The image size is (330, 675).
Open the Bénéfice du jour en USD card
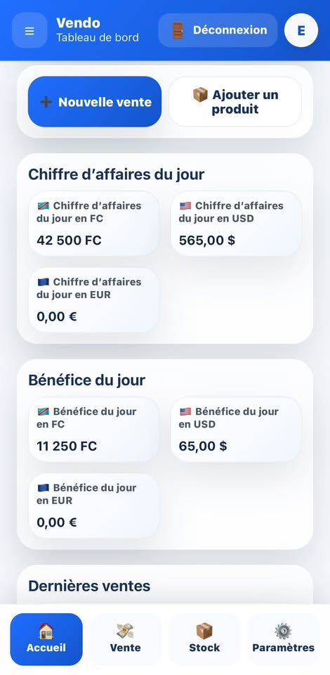tap(236, 429)
